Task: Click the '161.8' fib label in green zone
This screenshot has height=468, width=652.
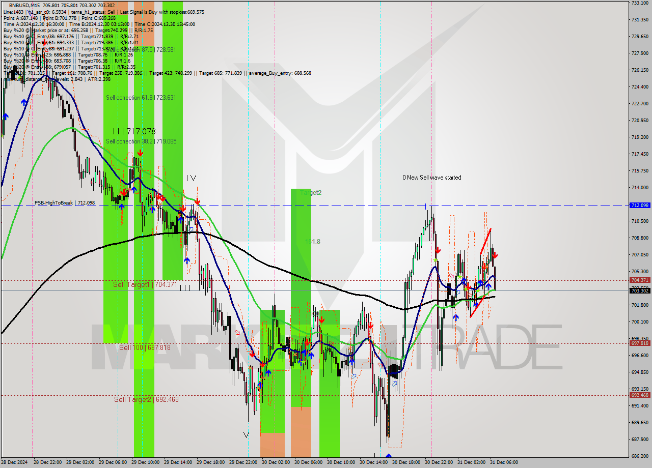Action: (313, 242)
